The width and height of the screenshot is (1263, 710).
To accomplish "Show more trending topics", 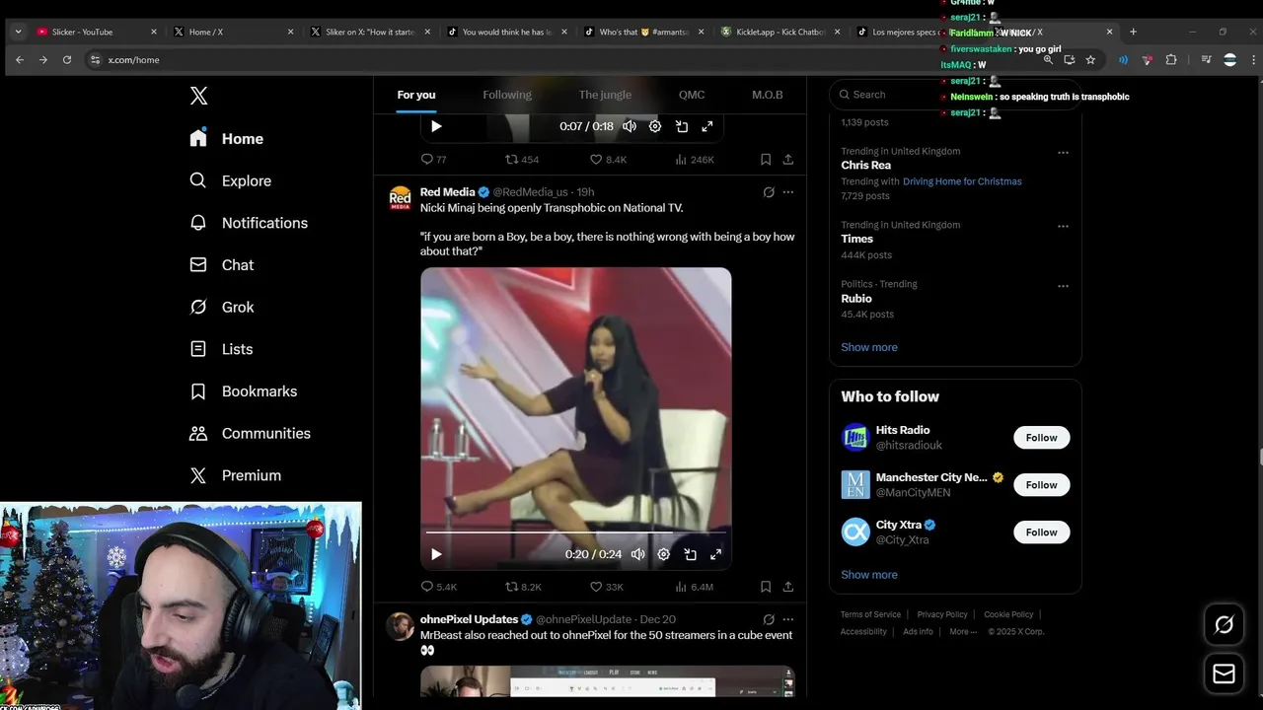I will [x=869, y=347].
